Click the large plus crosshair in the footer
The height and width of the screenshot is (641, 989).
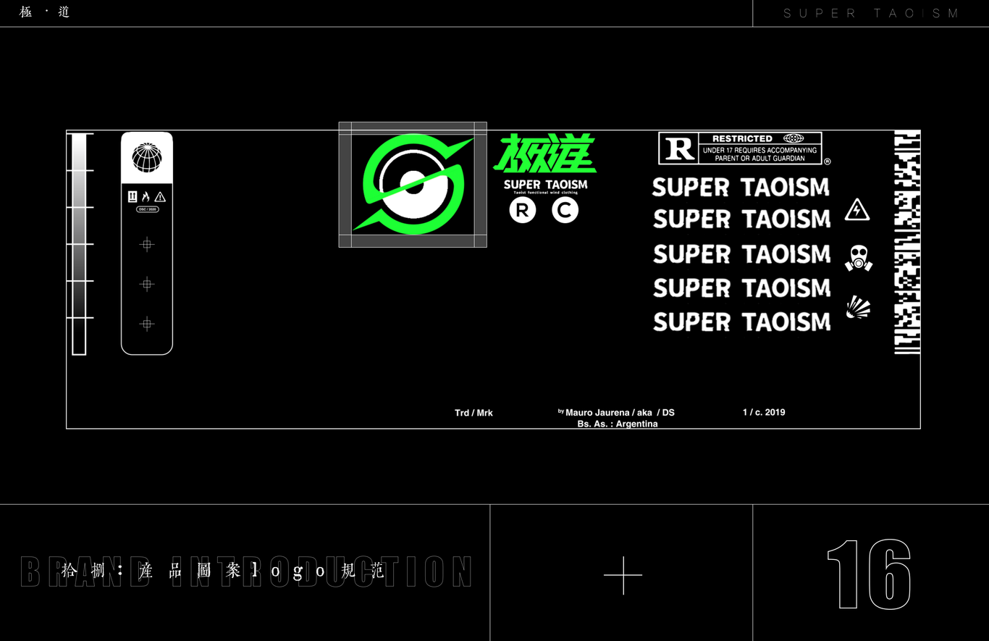623,576
